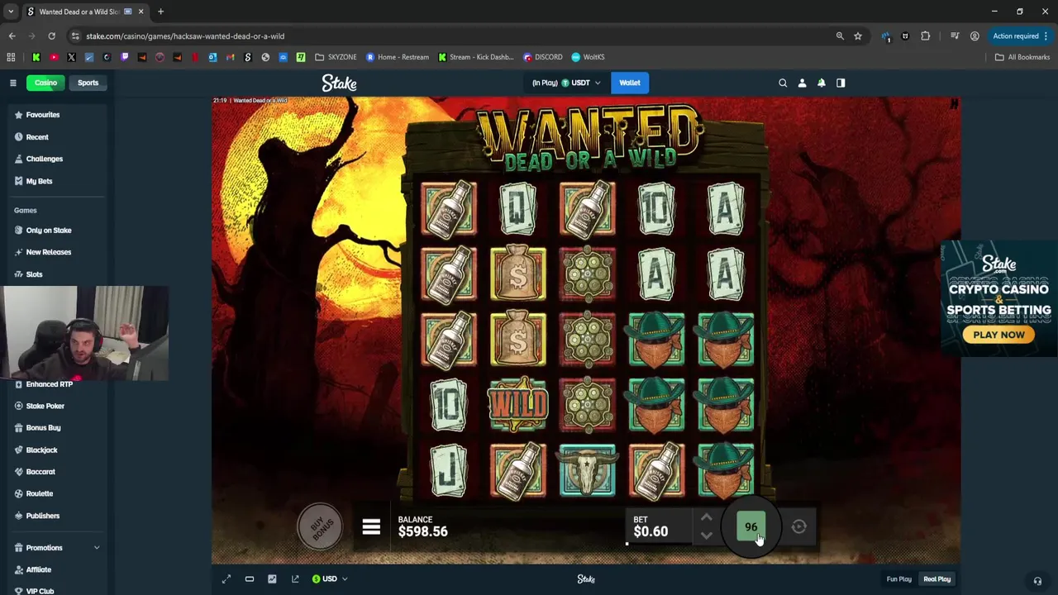Open SKYZONE bookmarks folder
The image size is (1058, 595).
pyautogui.click(x=336, y=57)
